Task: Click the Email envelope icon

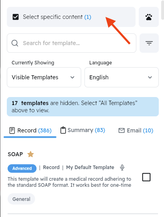Action: click(121, 130)
